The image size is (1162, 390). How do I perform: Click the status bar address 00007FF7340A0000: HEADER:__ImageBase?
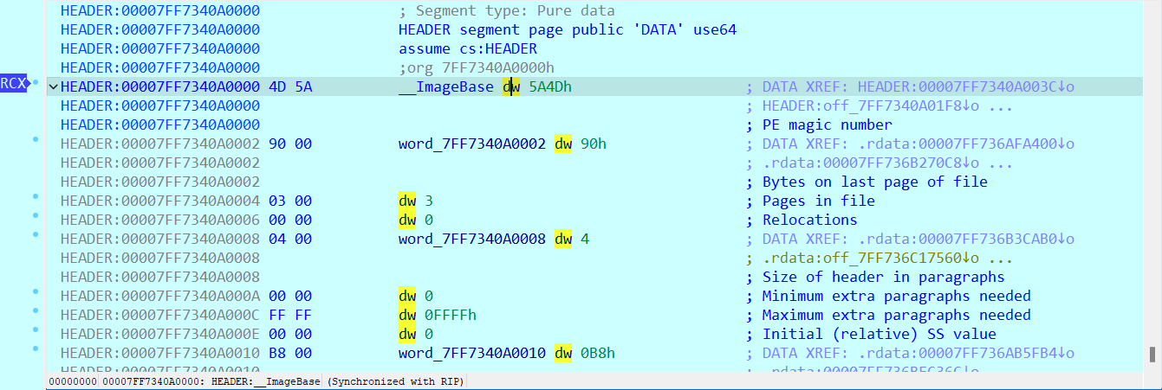tap(211, 381)
